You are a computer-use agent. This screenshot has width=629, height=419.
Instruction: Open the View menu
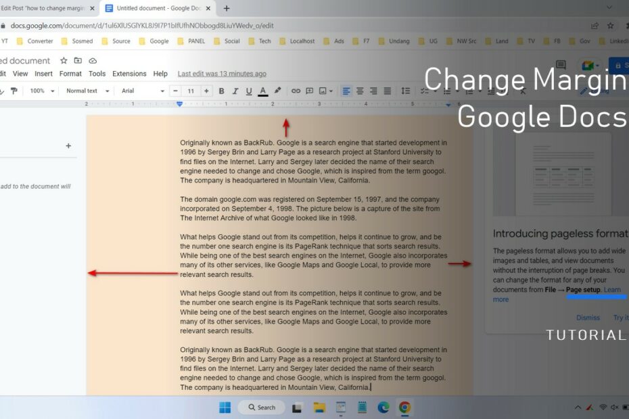coord(20,74)
